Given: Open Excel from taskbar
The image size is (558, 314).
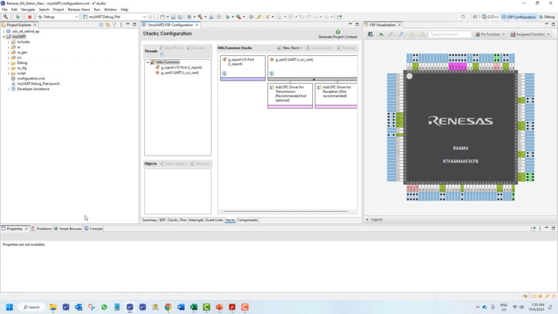Looking at the screenshot, I should (x=194, y=307).
